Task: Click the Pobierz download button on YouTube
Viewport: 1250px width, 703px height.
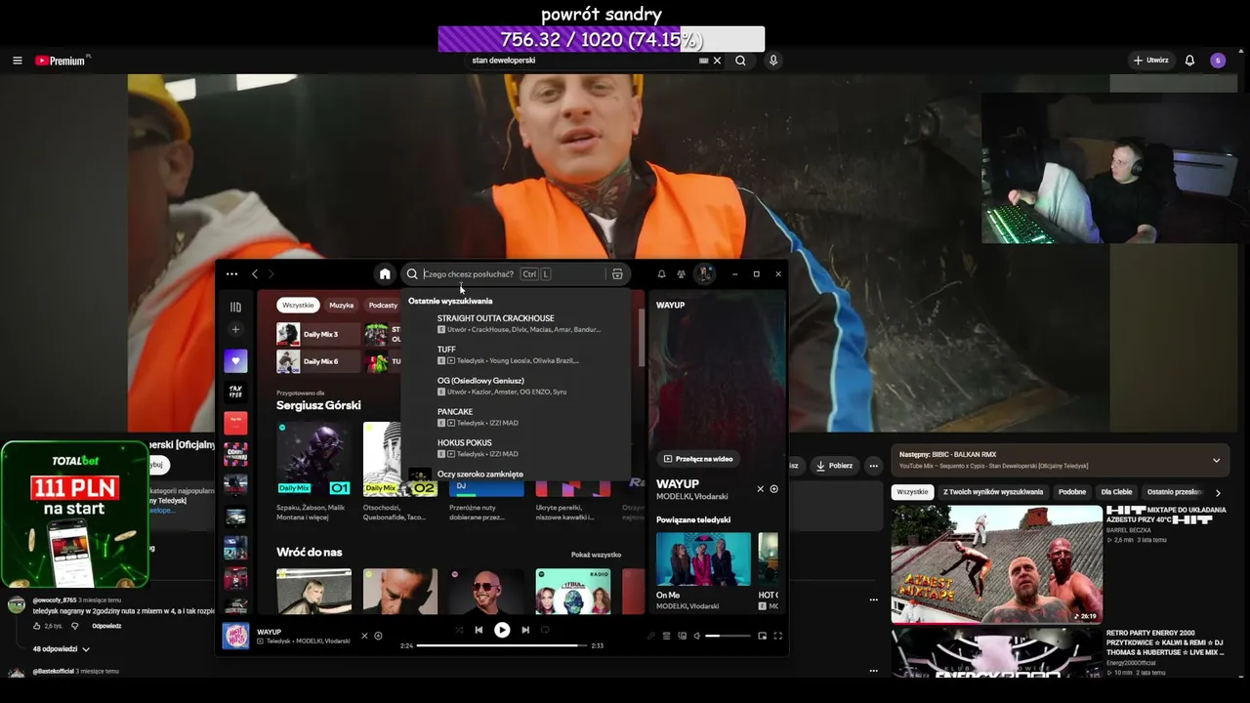Action: (x=835, y=466)
